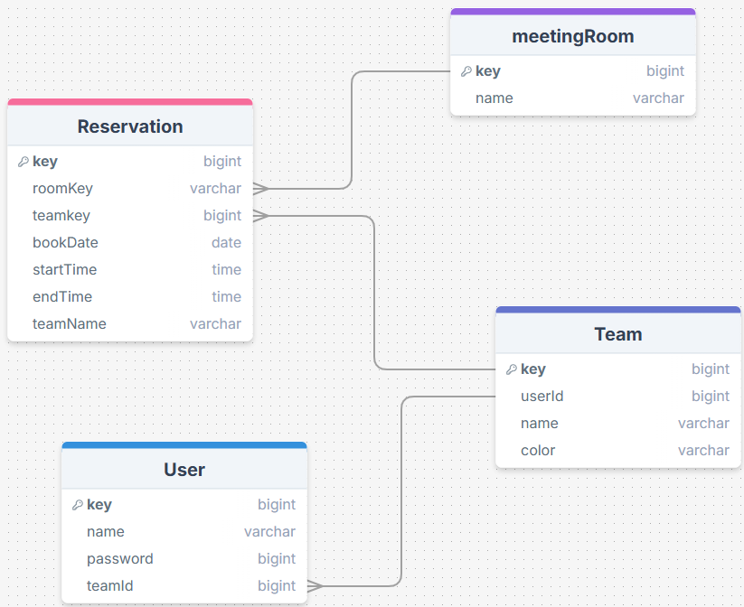
Task: Click the time type of startTime
Action: click(x=226, y=269)
